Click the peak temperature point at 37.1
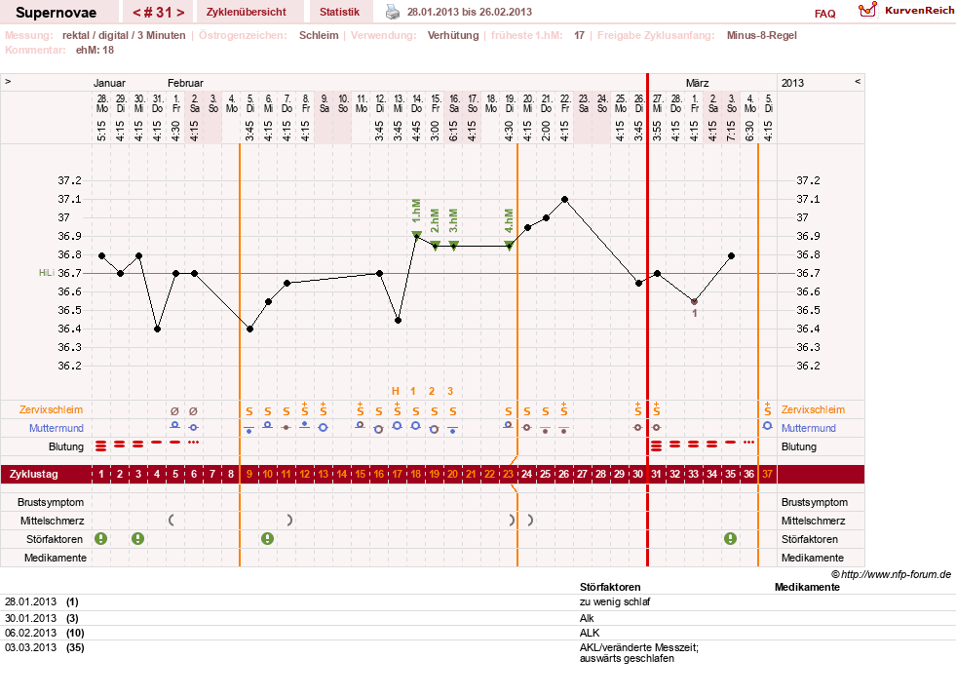 pyautogui.click(x=564, y=200)
